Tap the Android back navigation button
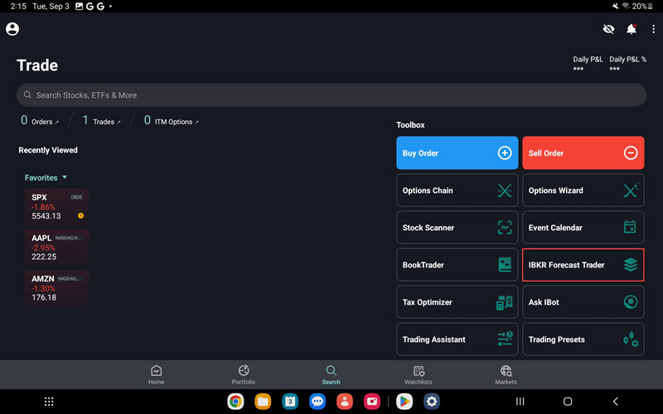 (616, 402)
